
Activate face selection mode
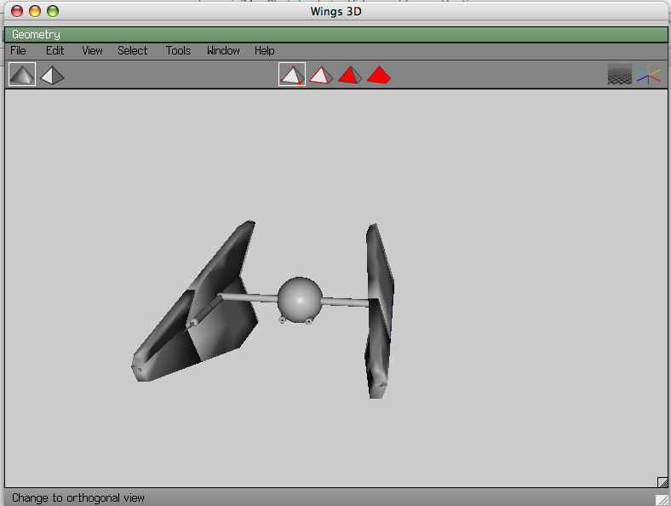[350, 75]
